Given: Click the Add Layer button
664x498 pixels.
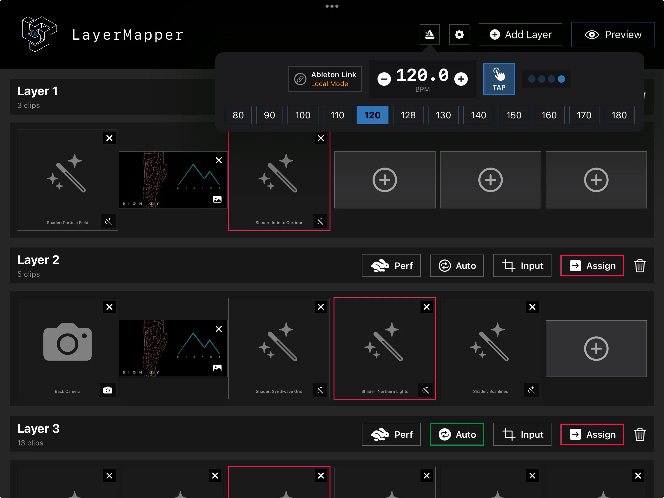Looking at the screenshot, I should [x=520, y=34].
